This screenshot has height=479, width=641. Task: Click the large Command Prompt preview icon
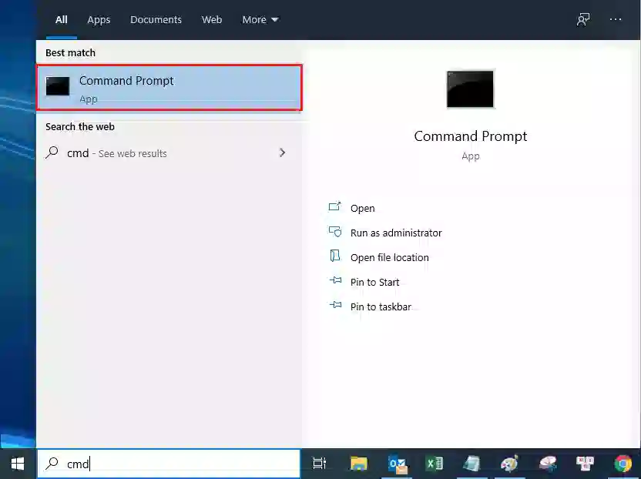coord(470,89)
